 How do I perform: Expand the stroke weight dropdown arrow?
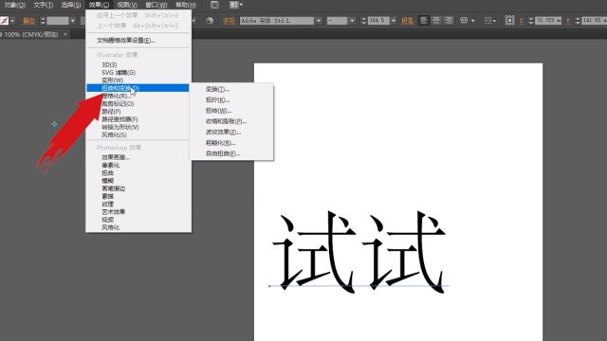click(x=72, y=21)
